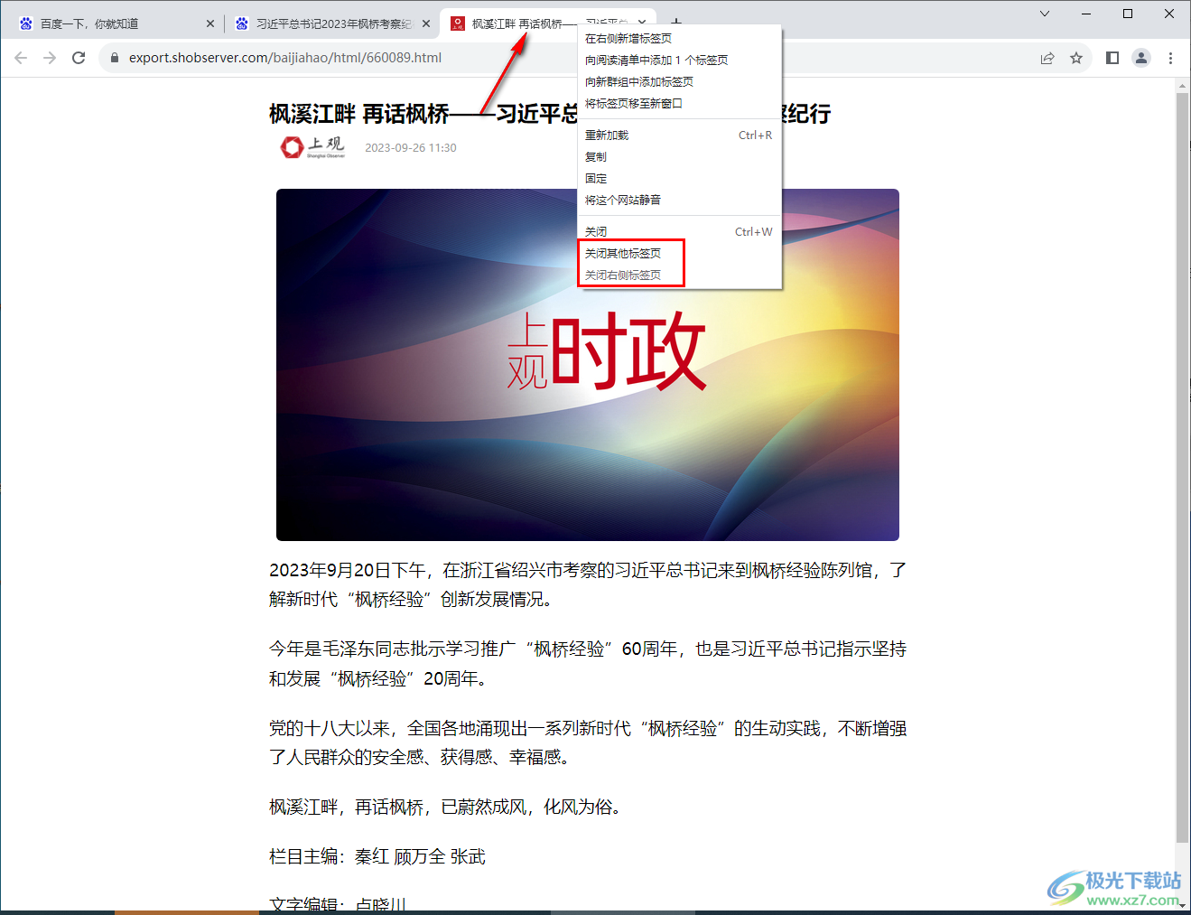Share this page via the share icon
Image resolution: width=1191 pixels, height=915 pixels.
(1047, 58)
